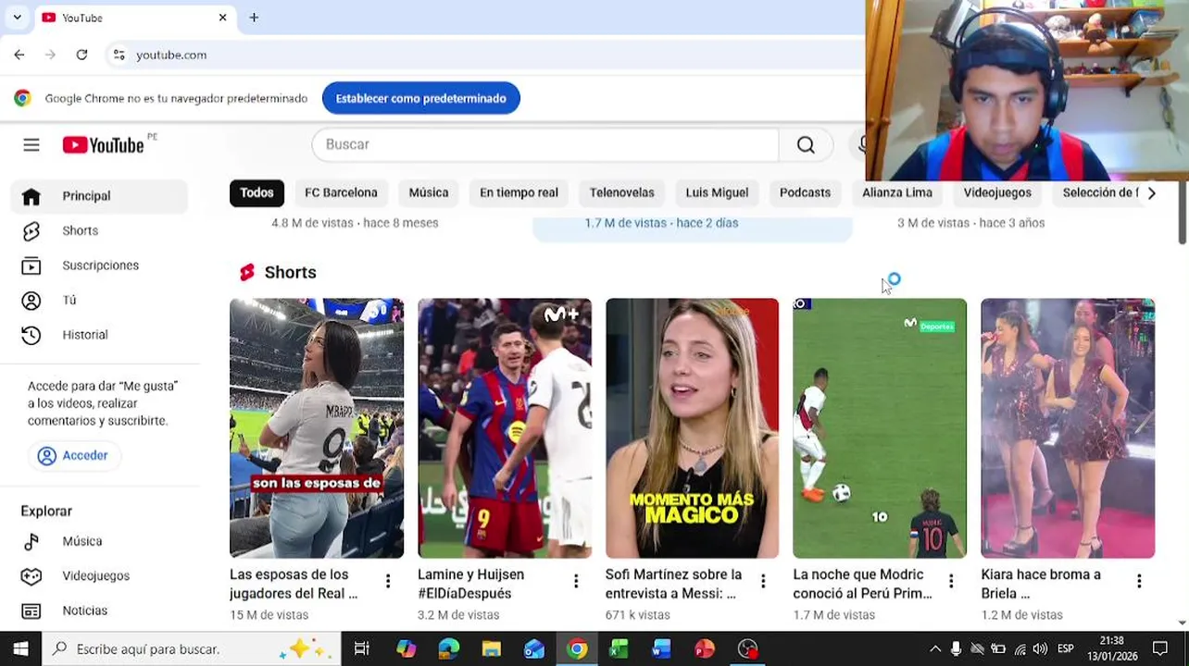Viewport: 1189px width, 666px height.
Task: Open the YouTube hamburger guide menu
Action: pos(31,144)
